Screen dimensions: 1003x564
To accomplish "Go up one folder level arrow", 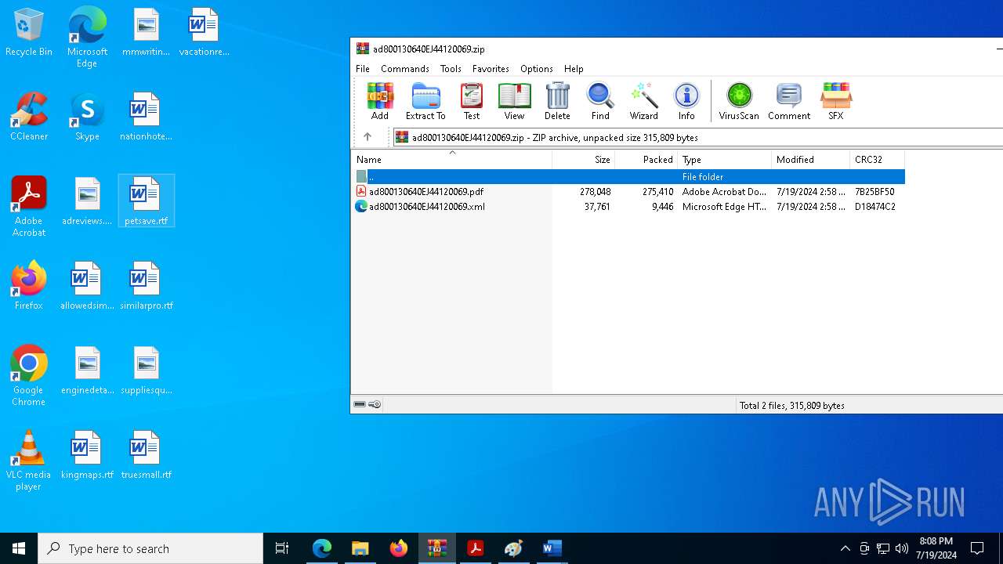I will (367, 137).
